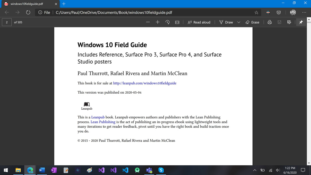Open volume control in system tray
This screenshot has width=311, height=175.
click(278, 170)
